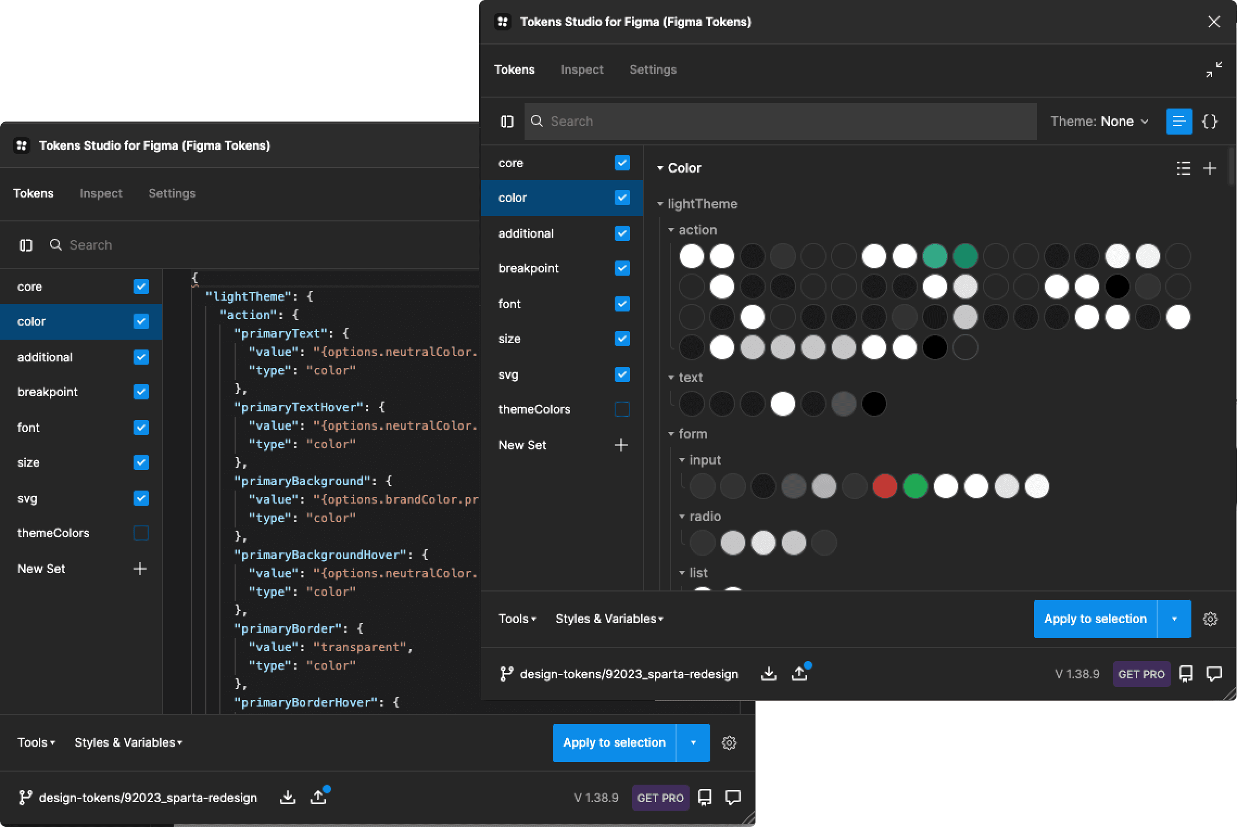Switch to Inspect tab in back window

[101, 193]
